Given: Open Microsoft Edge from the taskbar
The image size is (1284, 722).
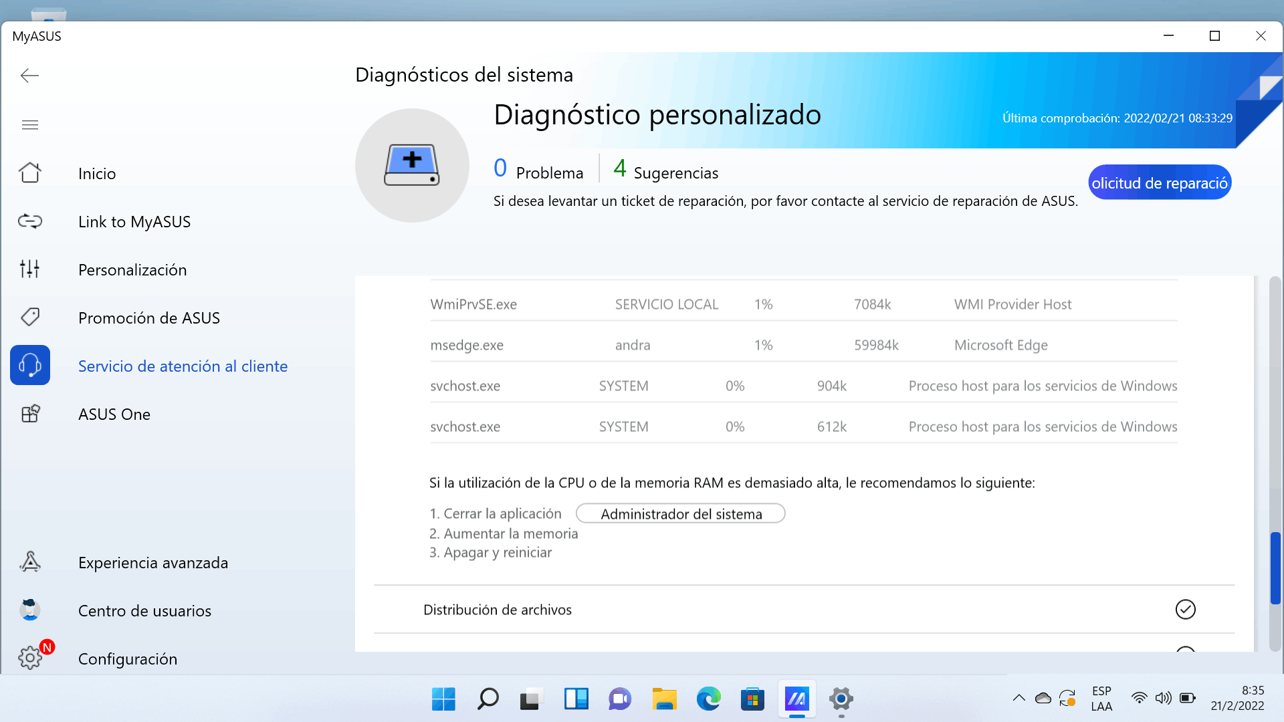Looking at the screenshot, I should tap(708, 699).
